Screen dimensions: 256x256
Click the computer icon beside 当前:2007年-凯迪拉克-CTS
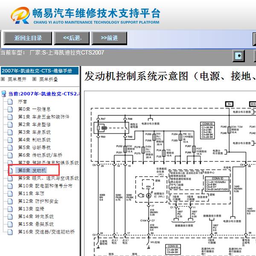pos(3,94)
